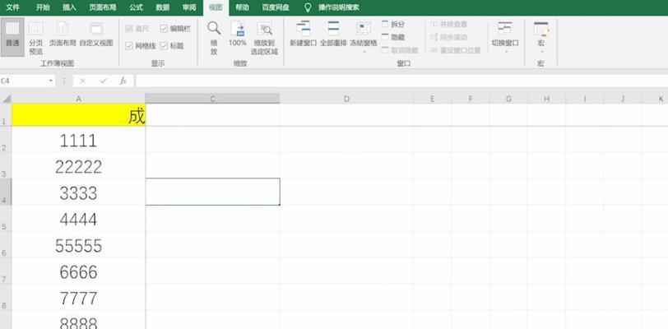Click the cell containing 55555

tap(78, 245)
